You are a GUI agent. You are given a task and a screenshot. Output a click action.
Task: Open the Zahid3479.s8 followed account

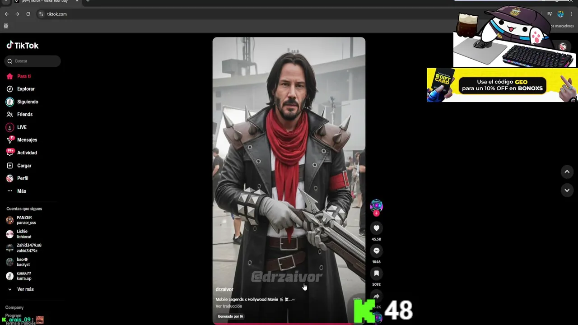point(23,248)
